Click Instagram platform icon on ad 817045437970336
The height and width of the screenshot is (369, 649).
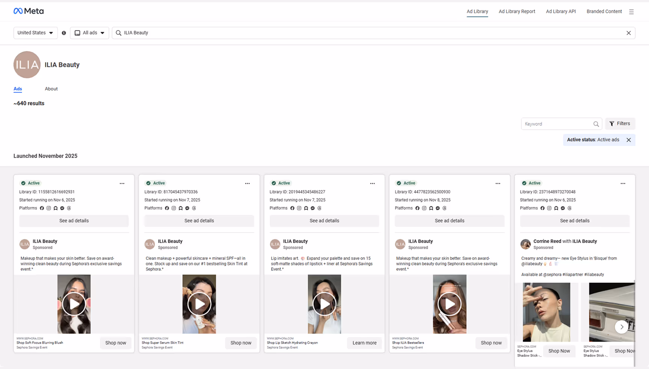pyautogui.click(x=174, y=208)
